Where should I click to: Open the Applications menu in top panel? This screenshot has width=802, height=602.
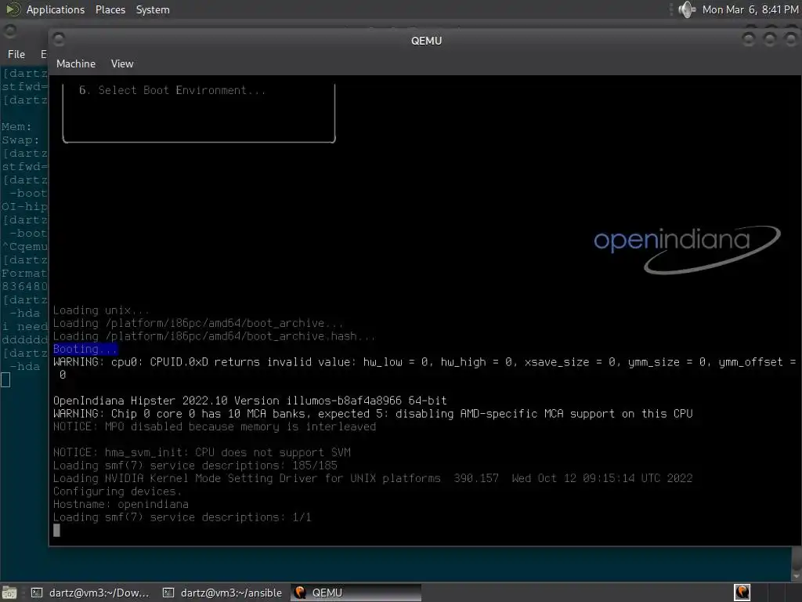click(56, 9)
